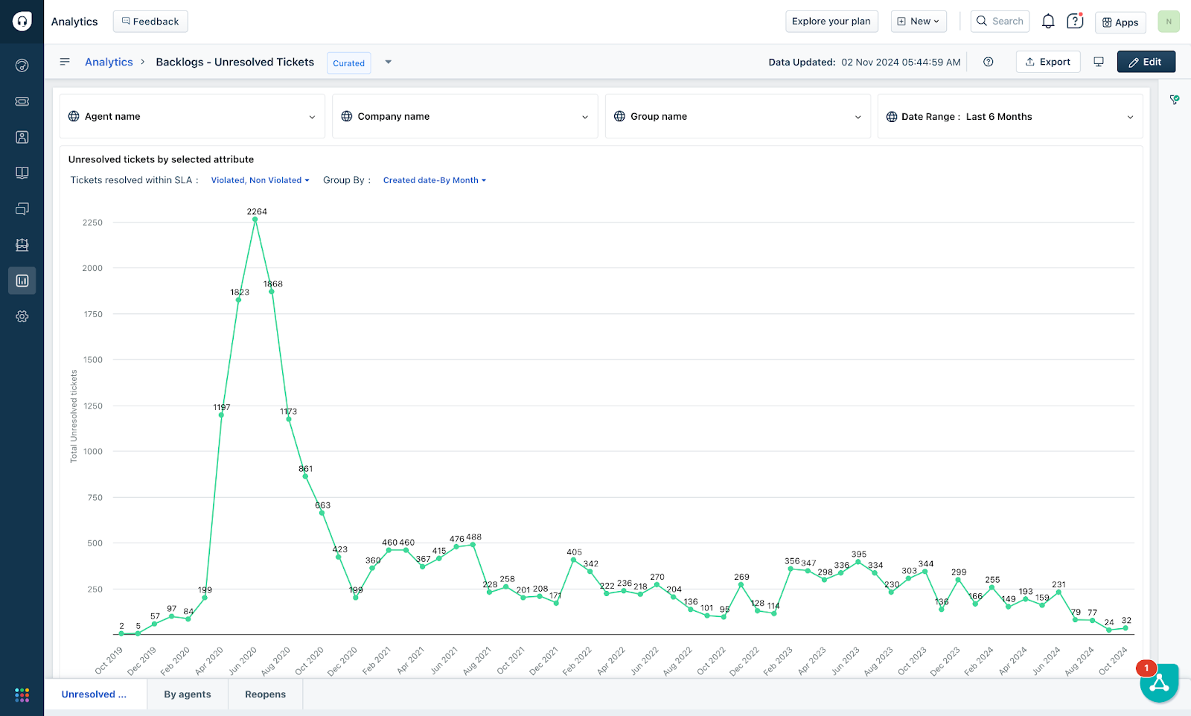Open the Forums chat icon in sidebar
This screenshot has width=1191, height=716.
coord(22,208)
